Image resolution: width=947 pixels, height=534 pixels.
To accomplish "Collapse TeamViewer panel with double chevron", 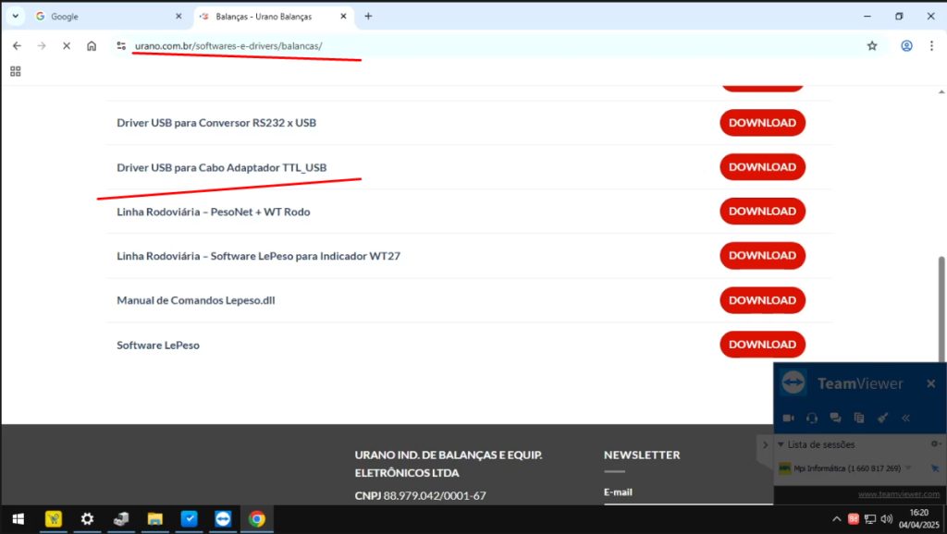I will (x=905, y=418).
